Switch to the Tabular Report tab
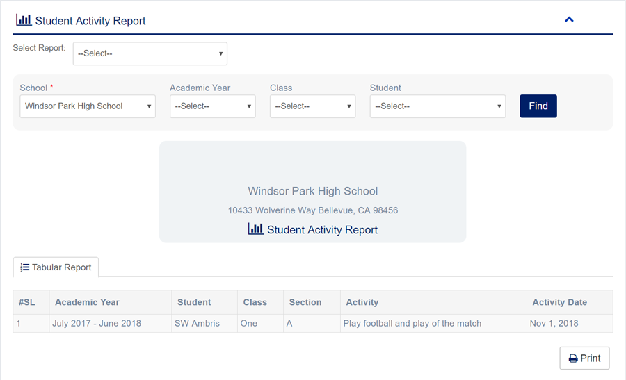The height and width of the screenshot is (380, 626). pyautogui.click(x=56, y=267)
